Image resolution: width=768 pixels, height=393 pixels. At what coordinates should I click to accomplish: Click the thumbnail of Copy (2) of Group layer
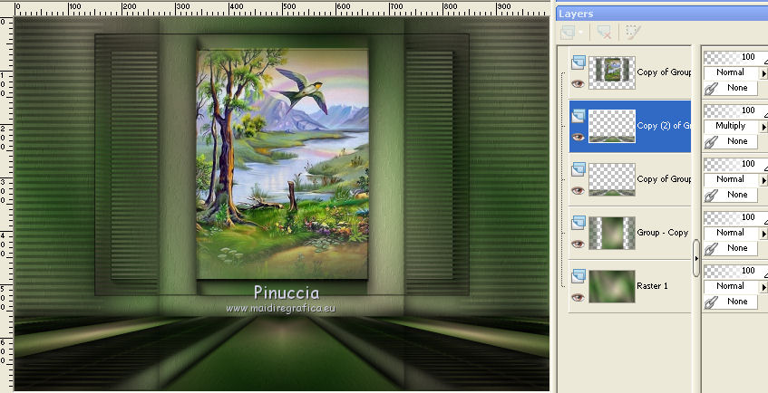click(612, 126)
